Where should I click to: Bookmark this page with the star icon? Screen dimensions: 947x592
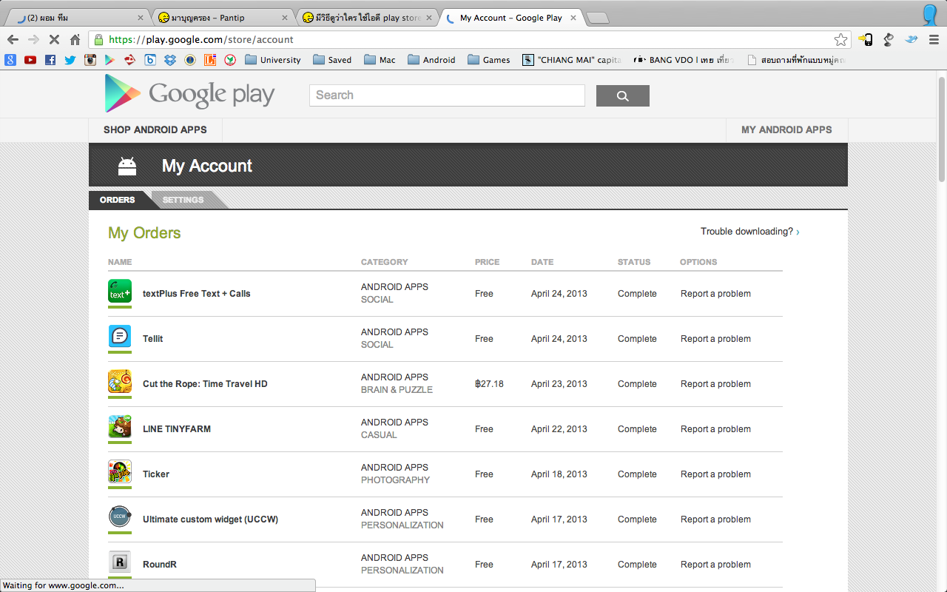click(840, 39)
